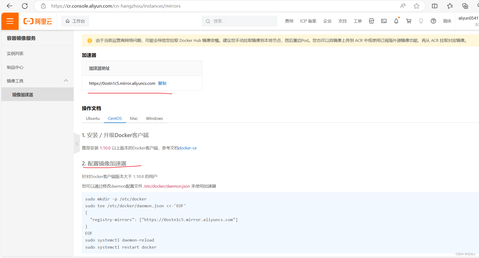479x258 pixels.
Task: Open the 支持 menu
Action: pos(343,21)
